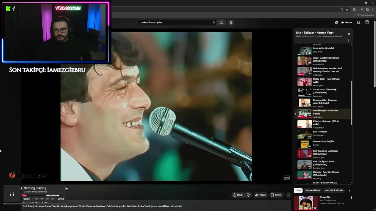376x211 pixels.
Task: Open Mix playlist options three-dot menu
Action: [x=349, y=41]
